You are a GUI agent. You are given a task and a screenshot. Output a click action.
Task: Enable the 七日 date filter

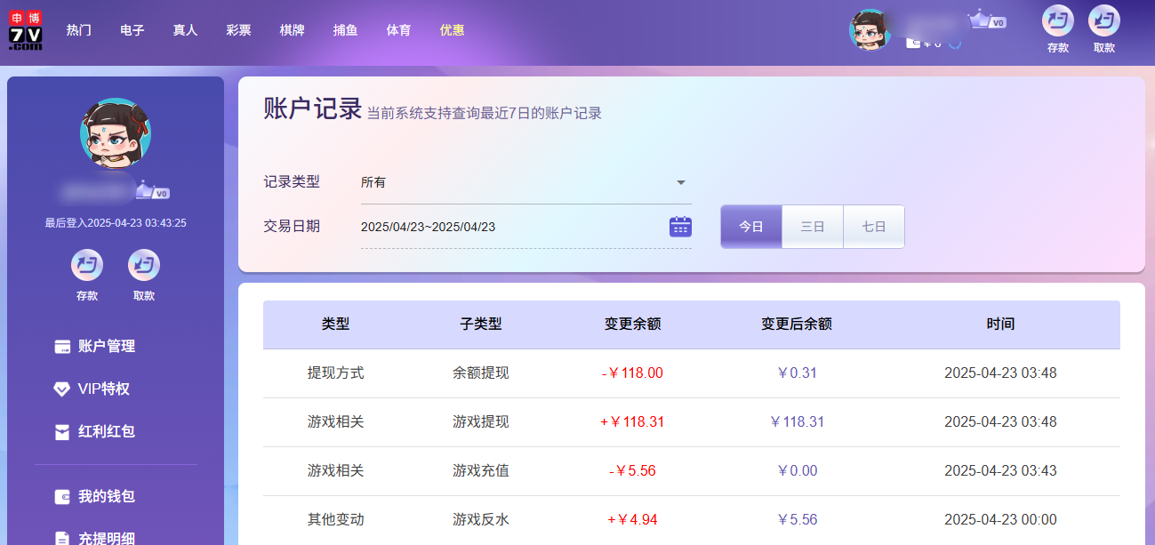click(x=873, y=227)
